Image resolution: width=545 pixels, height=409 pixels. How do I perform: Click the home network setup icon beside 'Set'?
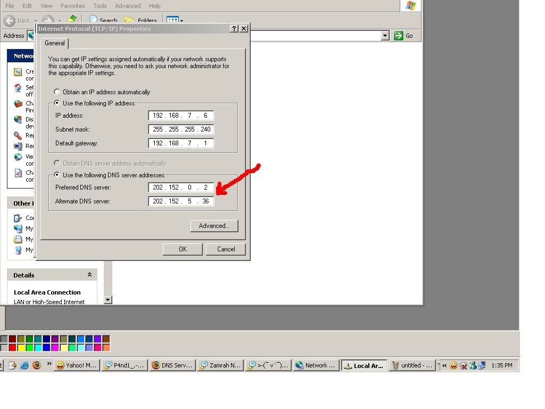click(18, 88)
